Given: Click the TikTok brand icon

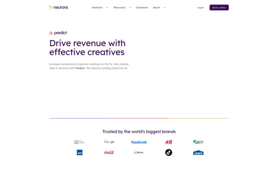Looking at the screenshot, I should [169, 153].
